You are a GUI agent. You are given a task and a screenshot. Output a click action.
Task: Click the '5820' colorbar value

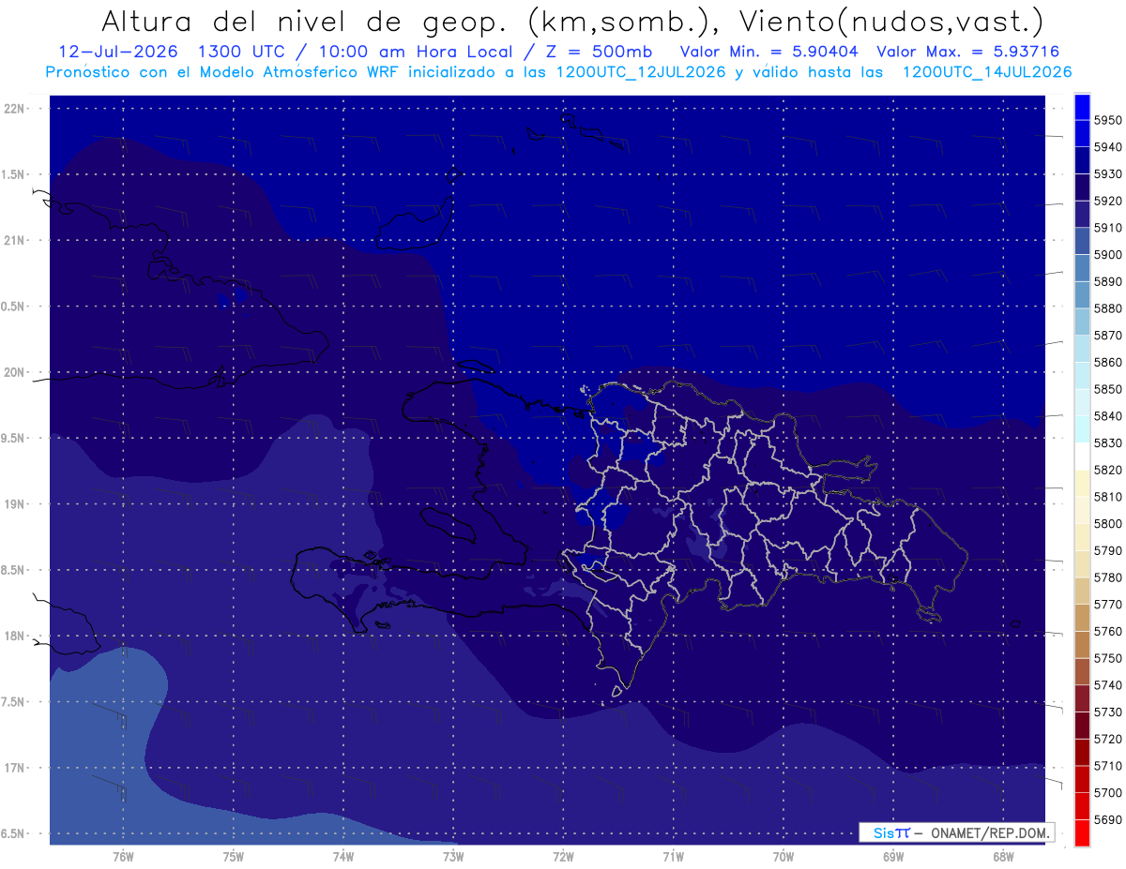[x=1108, y=470]
